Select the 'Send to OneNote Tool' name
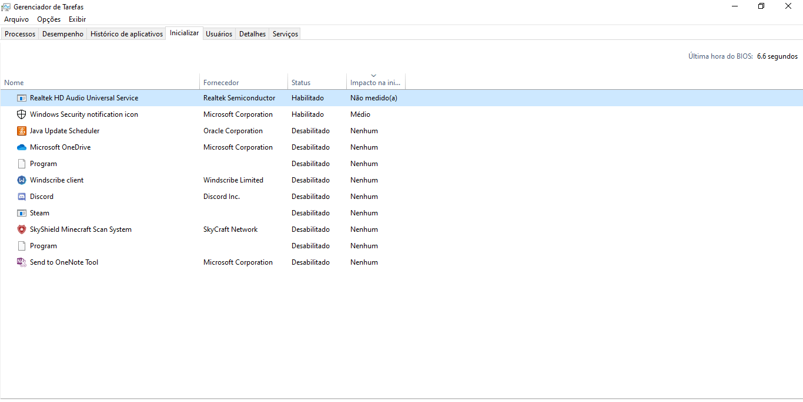This screenshot has height=402, width=803. (64, 262)
